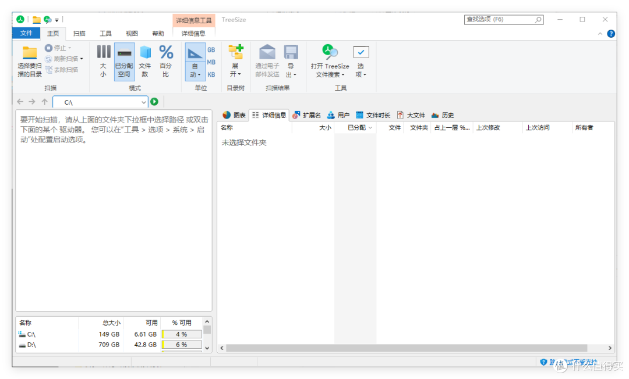Switch to the 扫描 ribbon tab
The width and height of the screenshot is (629, 379).
79,33
